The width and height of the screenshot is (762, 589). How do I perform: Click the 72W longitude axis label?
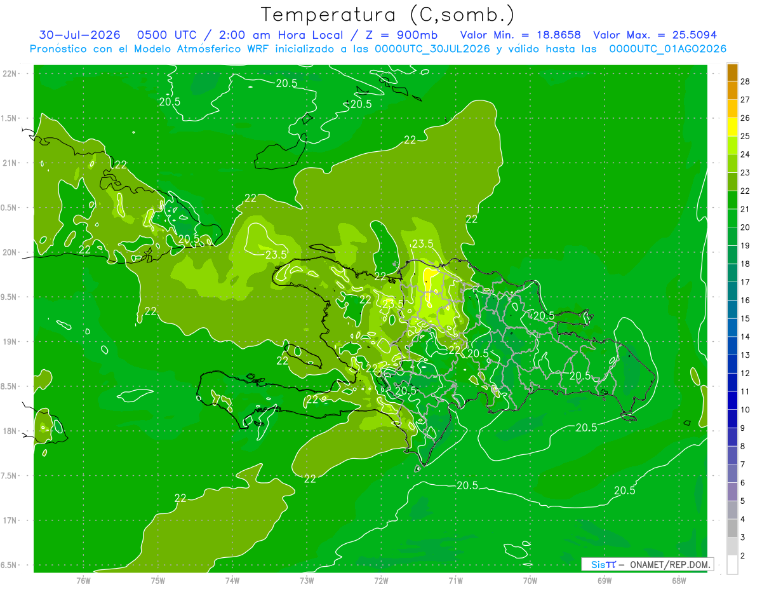[381, 580]
